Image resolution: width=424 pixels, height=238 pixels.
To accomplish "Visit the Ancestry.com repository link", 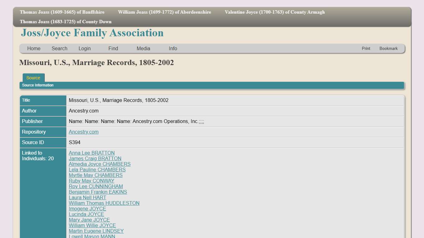I will click(x=83, y=132).
